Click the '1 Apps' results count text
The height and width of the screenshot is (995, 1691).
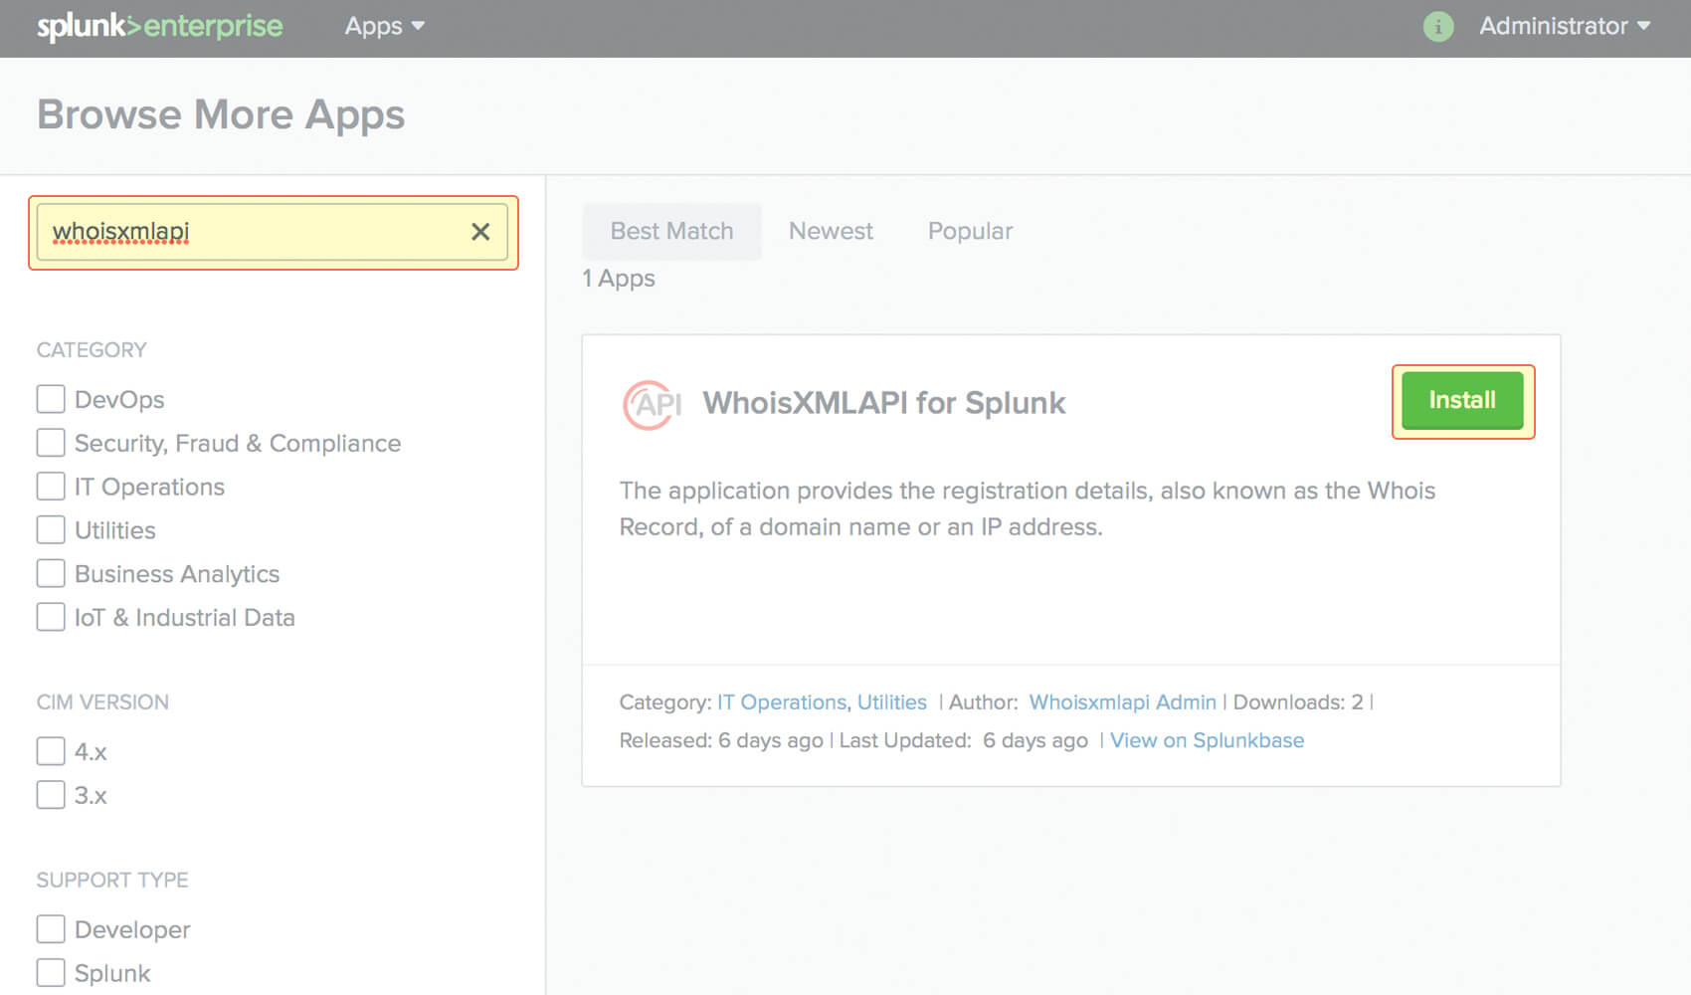pos(619,279)
